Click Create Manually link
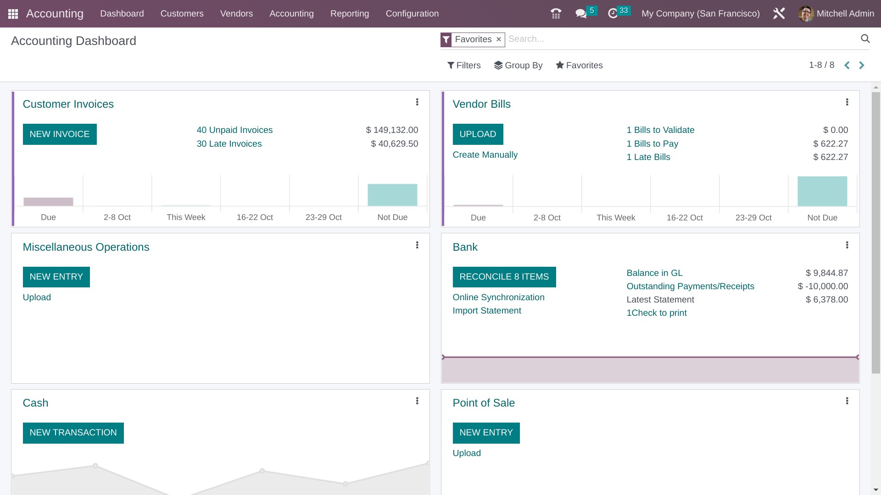Screen dimensions: 881x495 point(485,155)
